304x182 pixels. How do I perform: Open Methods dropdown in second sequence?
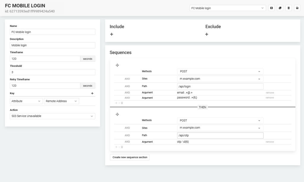pos(220,120)
